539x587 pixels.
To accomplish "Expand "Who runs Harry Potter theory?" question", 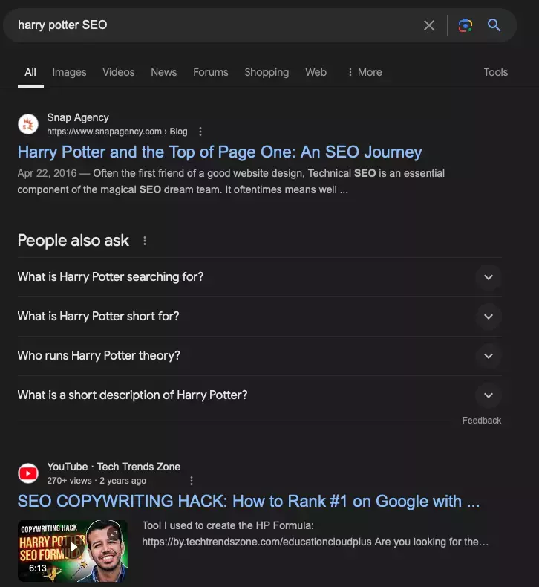I will tap(488, 356).
